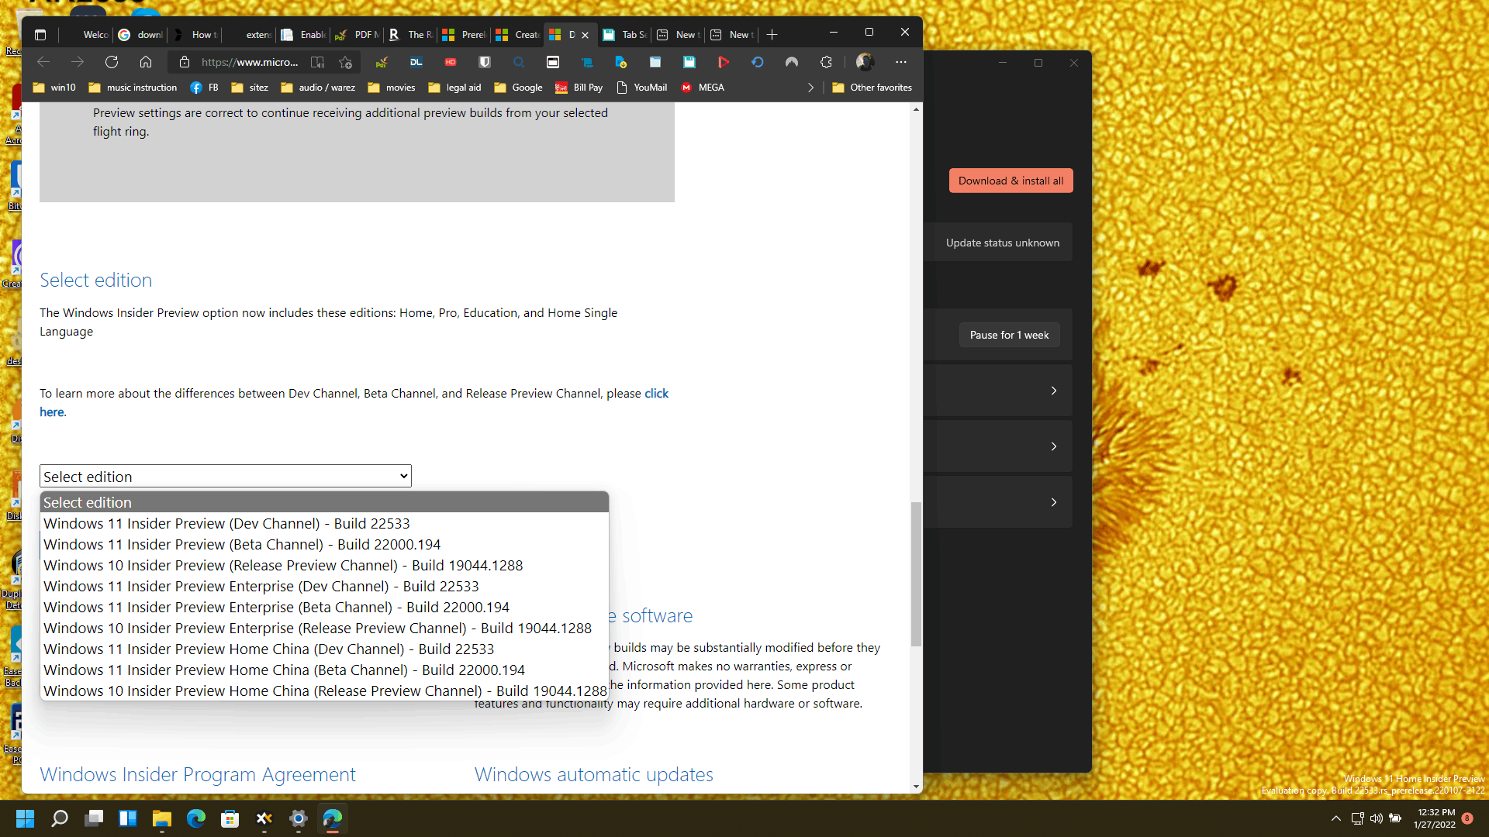The height and width of the screenshot is (837, 1489).
Task: Open Other favorites folder
Action: coord(872,88)
